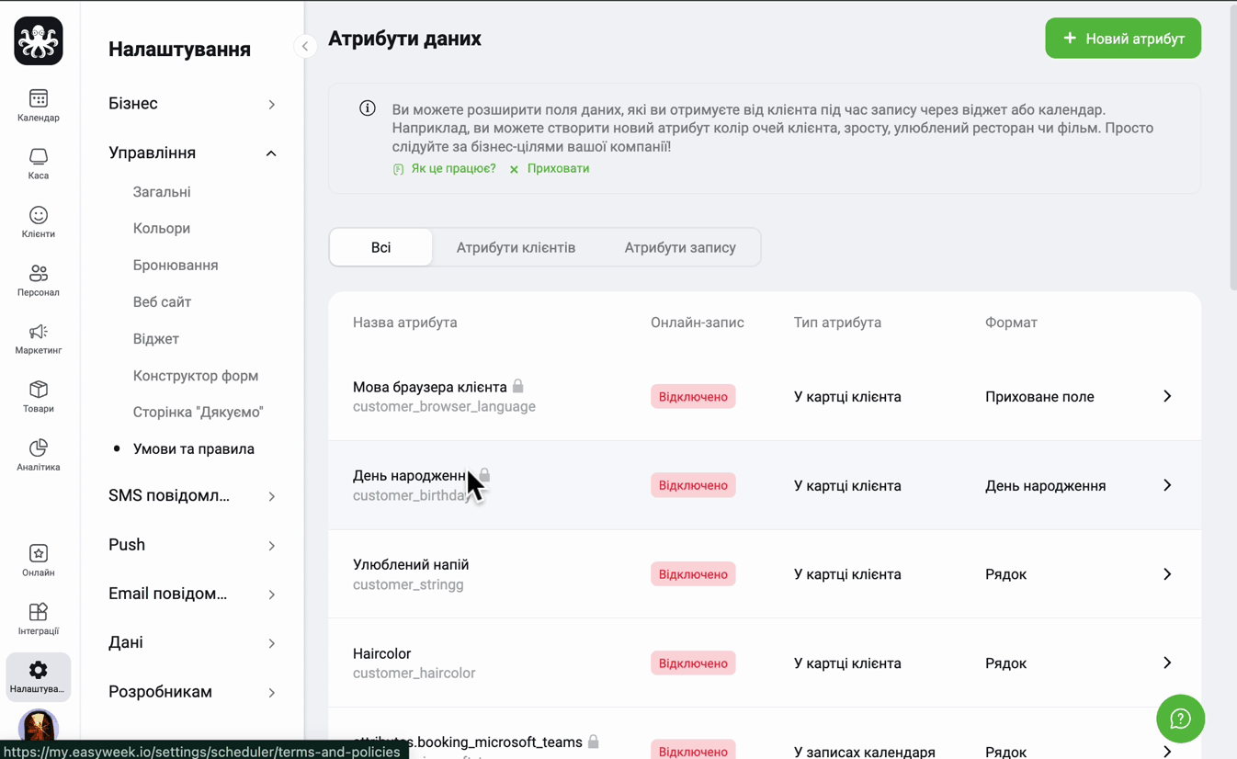This screenshot has width=1237, height=759.
Task: Click the lock icon beside Мова браузера клієнта
Action: coord(518,386)
